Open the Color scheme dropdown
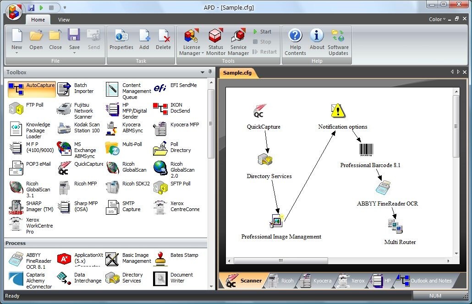 tap(437, 19)
